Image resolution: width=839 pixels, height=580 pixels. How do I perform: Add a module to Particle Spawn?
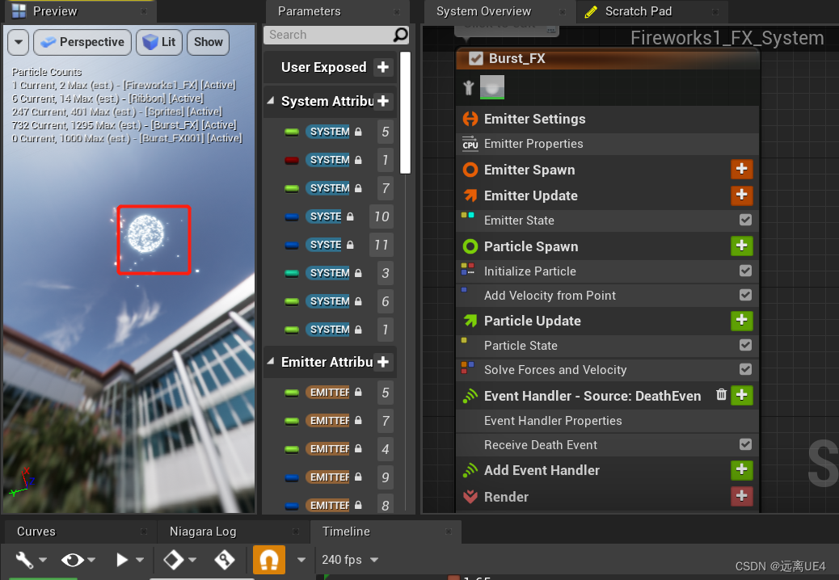click(x=742, y=246)
